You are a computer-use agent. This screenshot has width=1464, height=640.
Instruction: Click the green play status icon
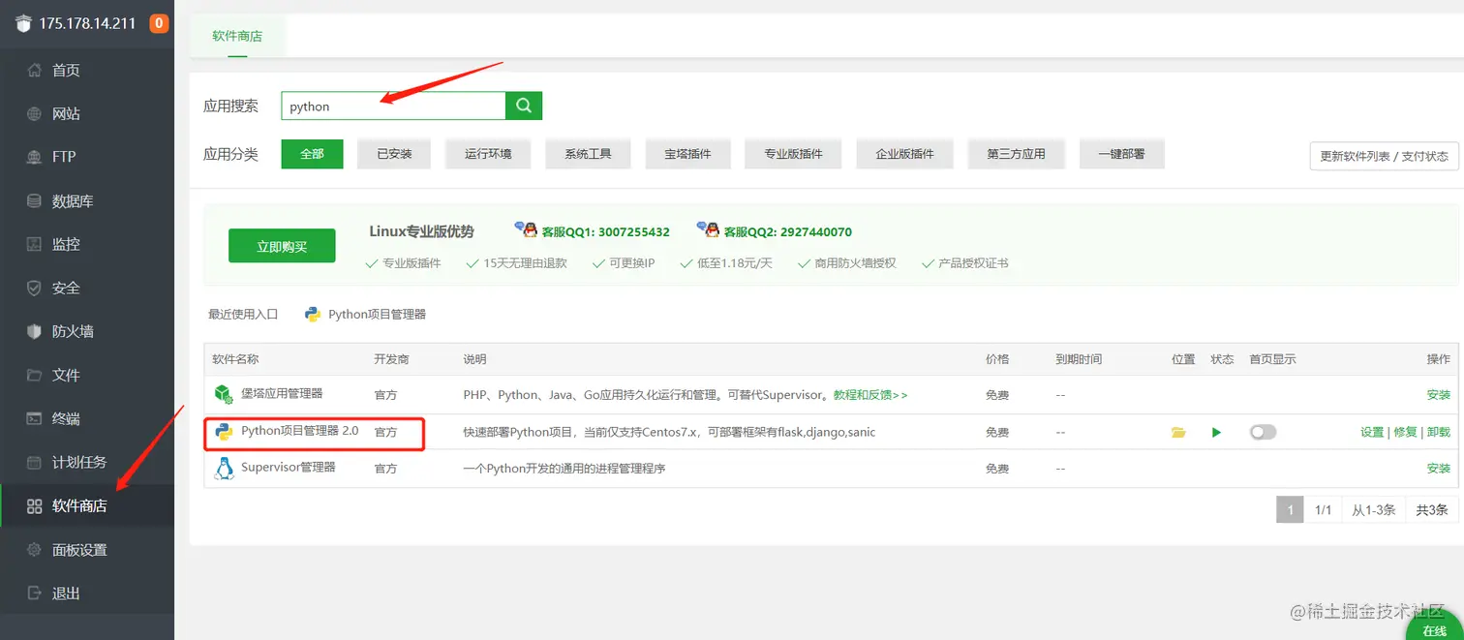(x=1217, y=432)
